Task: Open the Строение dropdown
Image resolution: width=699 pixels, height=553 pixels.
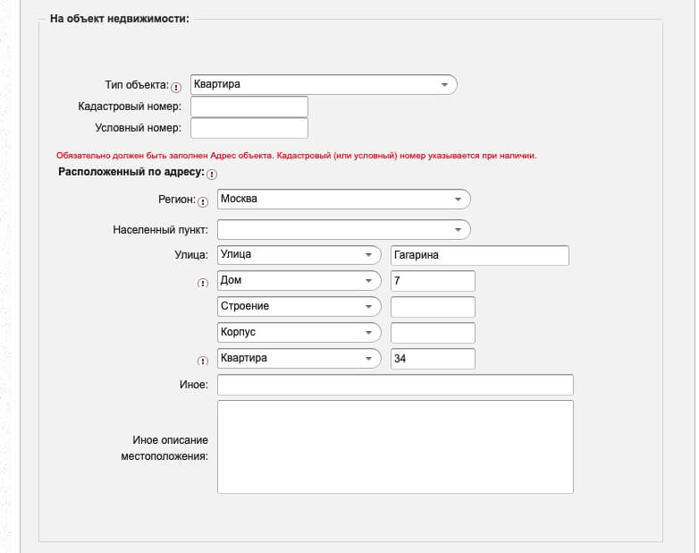Action: 299,307
